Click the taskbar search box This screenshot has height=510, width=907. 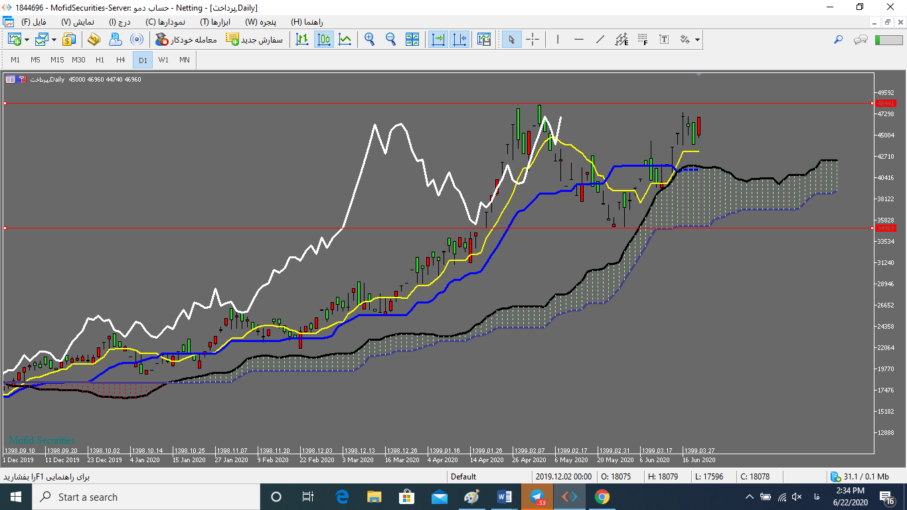point(145,497)
